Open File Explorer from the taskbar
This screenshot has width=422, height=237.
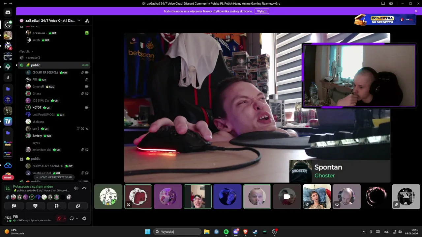(207, 232)
